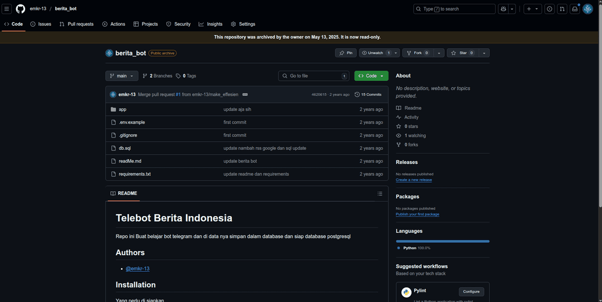
Task: Open the pull requests icon in header
Action: point(562,9)
